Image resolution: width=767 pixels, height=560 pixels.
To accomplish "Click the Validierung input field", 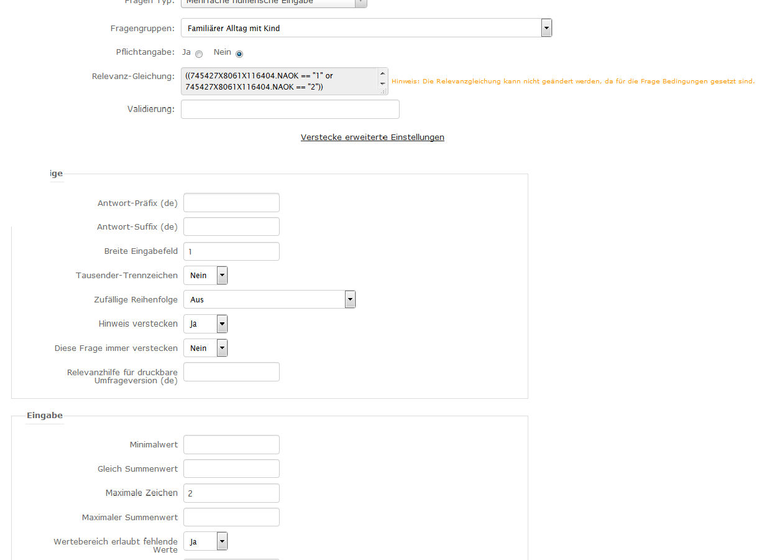I will (290, 110).
